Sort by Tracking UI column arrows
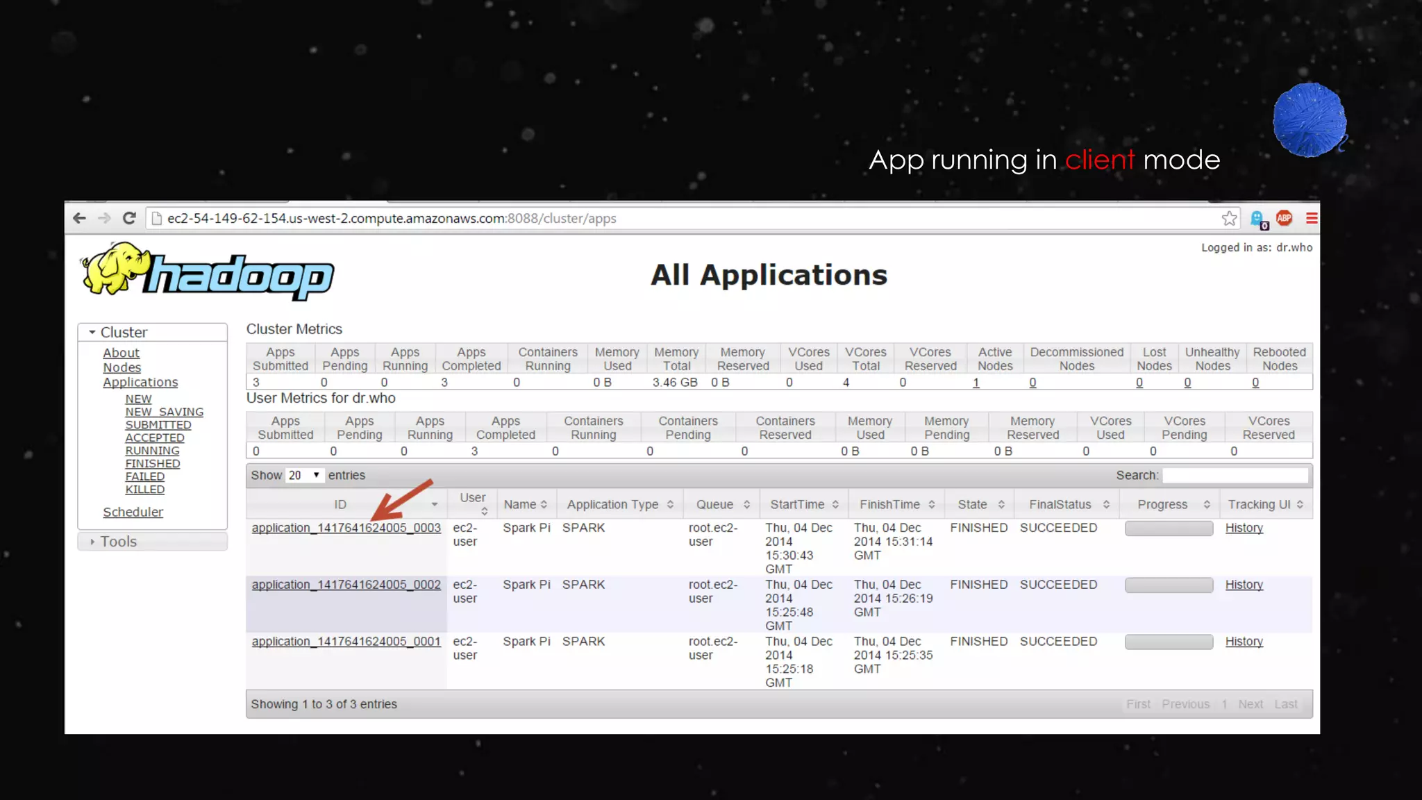 click(1300, 505)
